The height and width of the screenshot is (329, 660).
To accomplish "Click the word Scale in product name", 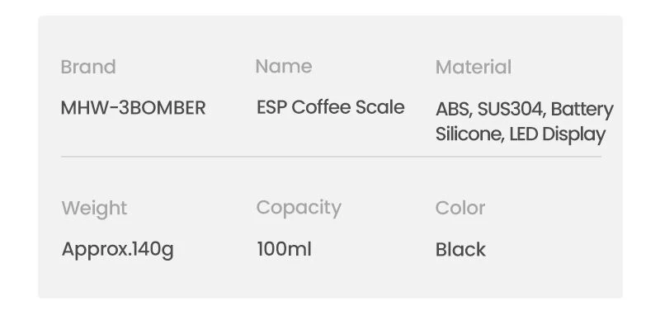I will coord(379,107).
